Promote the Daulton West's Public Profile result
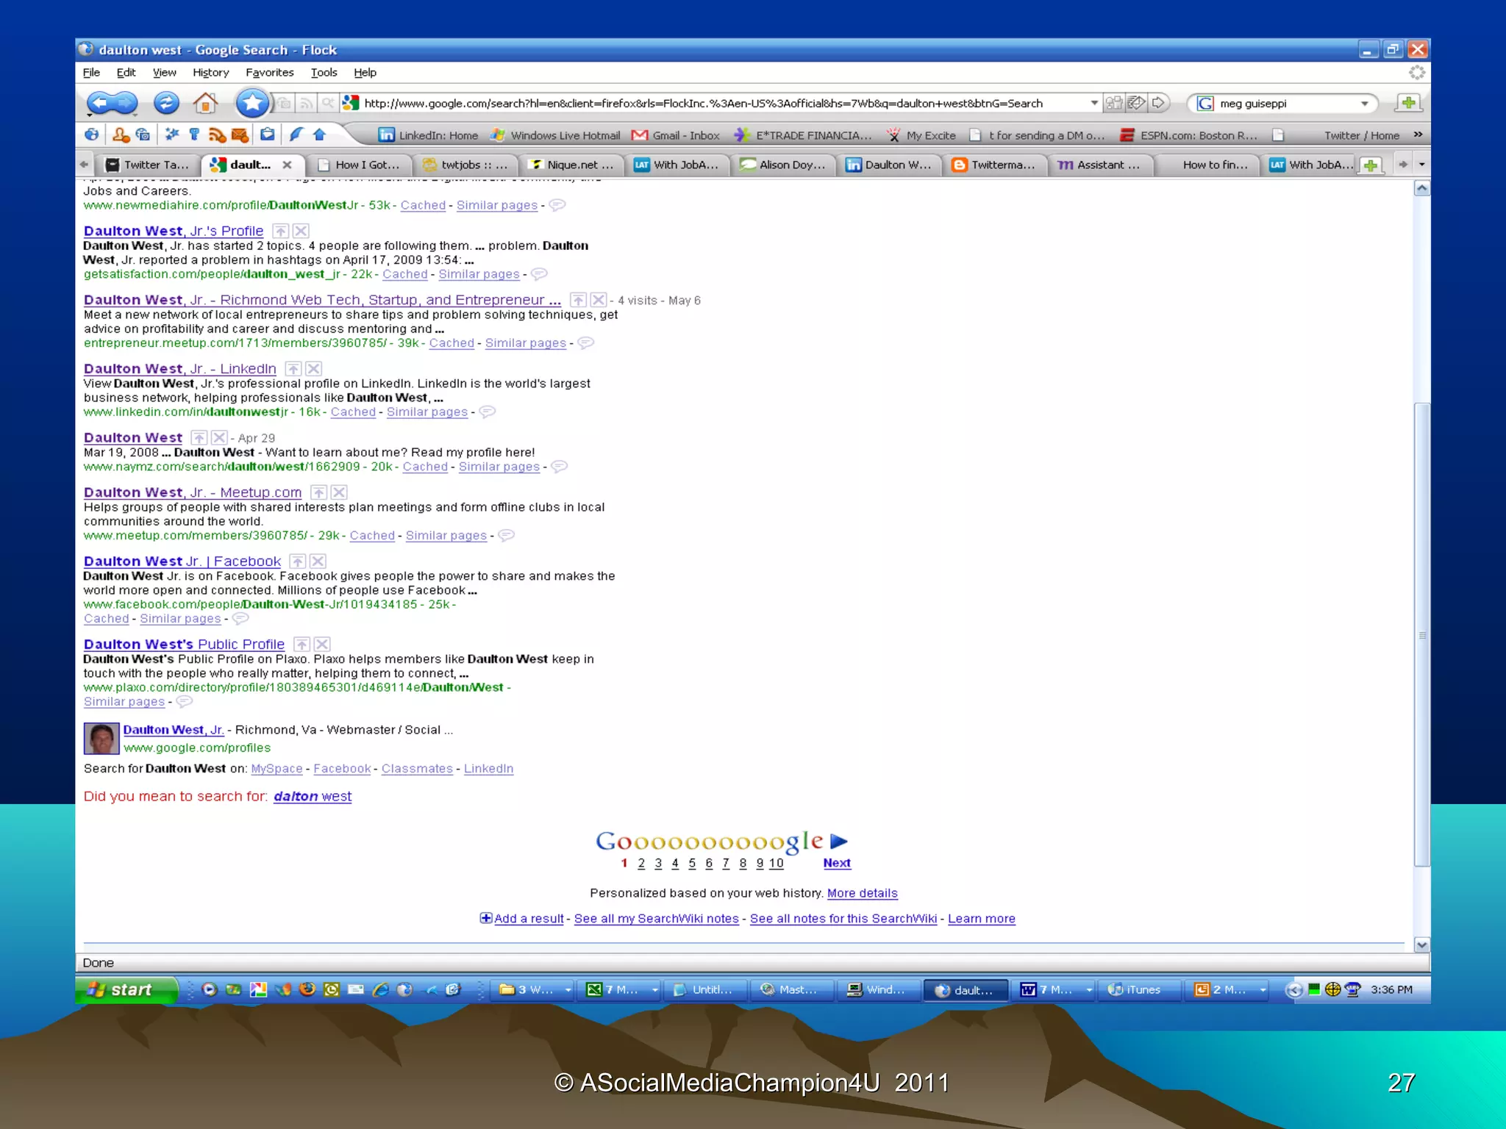Viewport: 1506px width, 1129px height. [x=301, y=645]
